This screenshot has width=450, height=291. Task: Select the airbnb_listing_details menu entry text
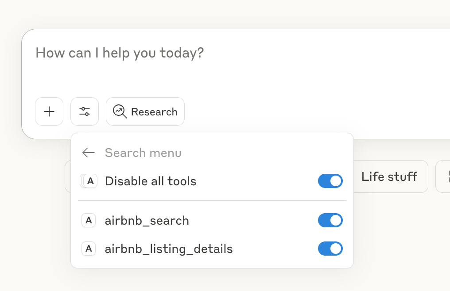point(169,249)
